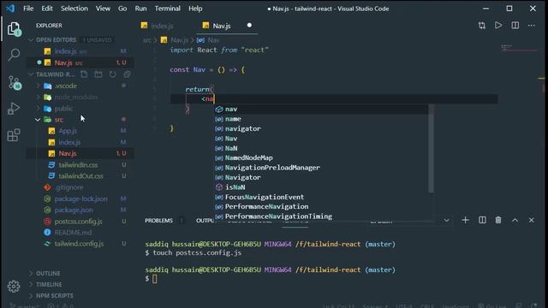The height and width of the screenshot is (308, 548).
Task: Run the file with the play icon
Action: pyautogui.click(x=498, y=25)
